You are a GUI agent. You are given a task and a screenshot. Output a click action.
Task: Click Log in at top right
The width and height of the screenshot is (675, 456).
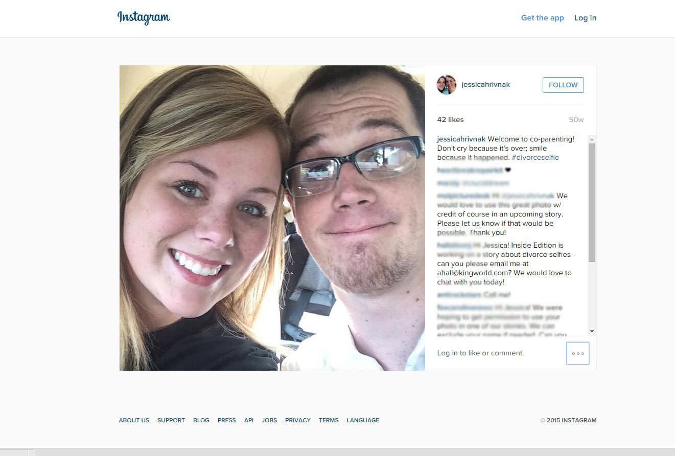click(x=585, y=18)
